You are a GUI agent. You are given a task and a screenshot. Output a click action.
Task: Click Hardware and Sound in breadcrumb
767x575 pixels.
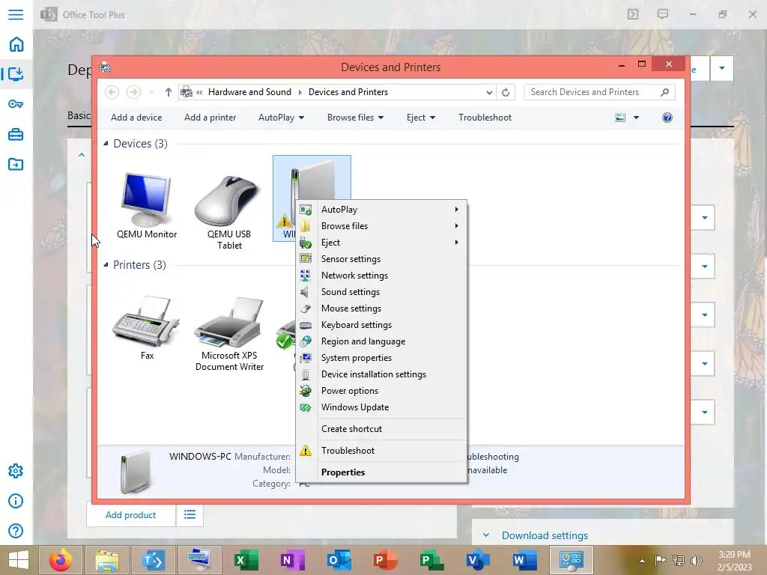(x=249, y=92)
